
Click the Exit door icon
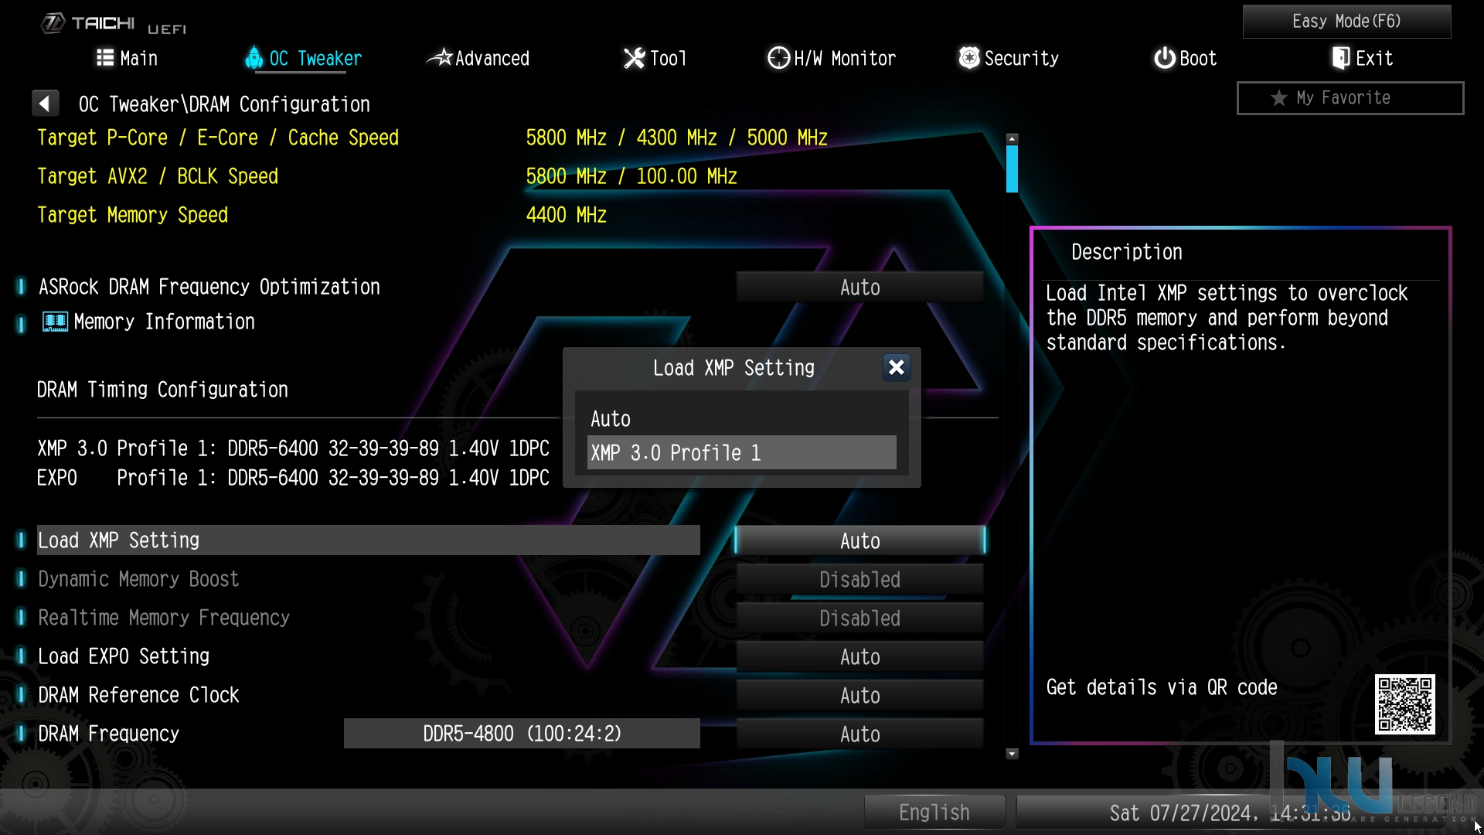click(1341, 58)
